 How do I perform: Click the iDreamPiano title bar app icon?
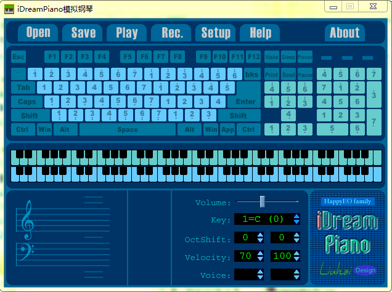tap(9, 9)
